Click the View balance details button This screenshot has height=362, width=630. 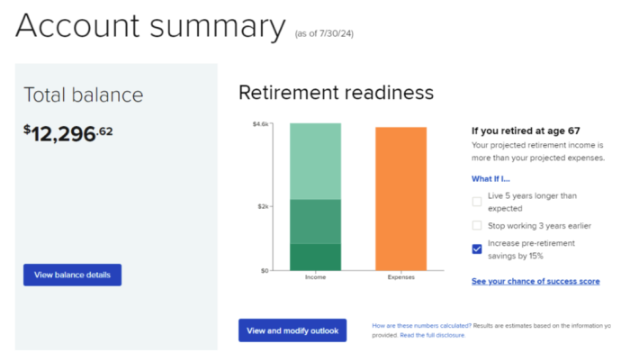click(72, 275)
